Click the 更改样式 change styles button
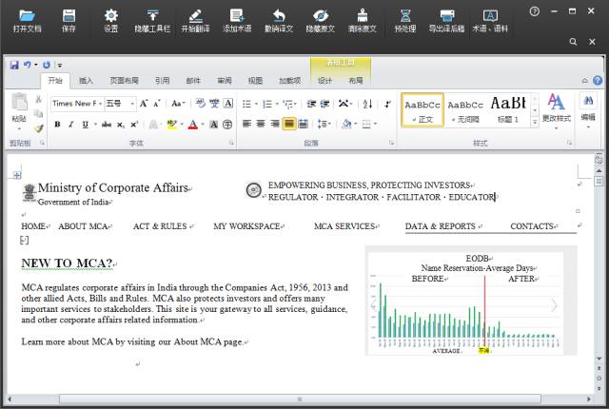The width and height of the screenshot is (609, 409). [x=556, y=111]
